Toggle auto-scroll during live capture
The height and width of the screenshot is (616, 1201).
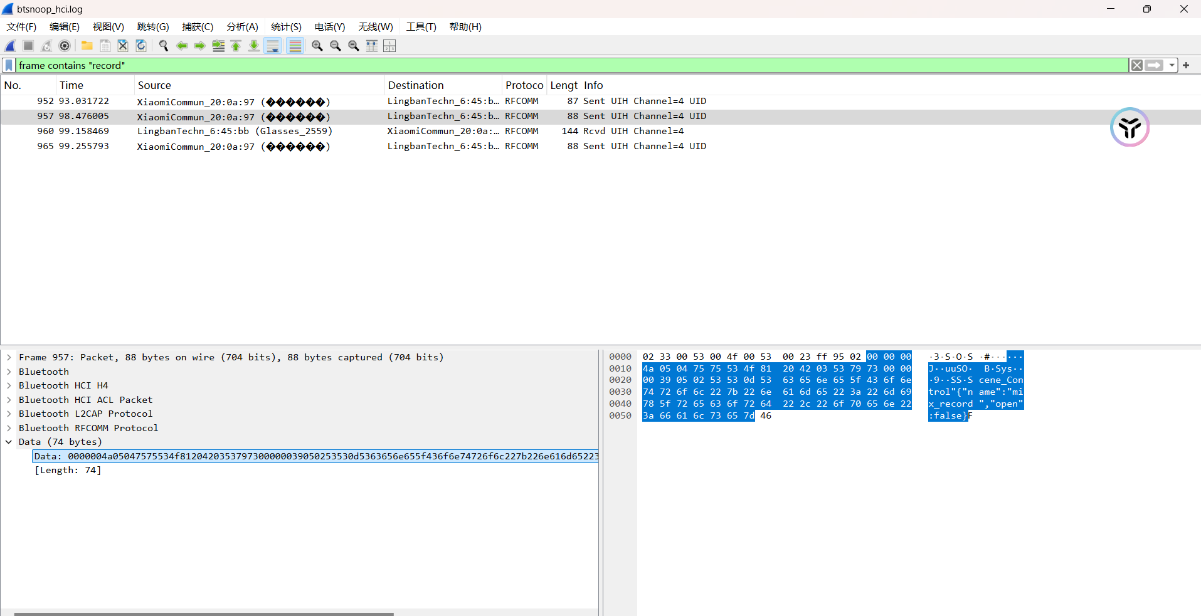pos(273,46)
